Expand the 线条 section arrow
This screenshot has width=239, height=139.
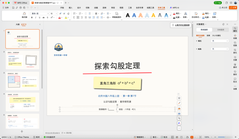197,49
